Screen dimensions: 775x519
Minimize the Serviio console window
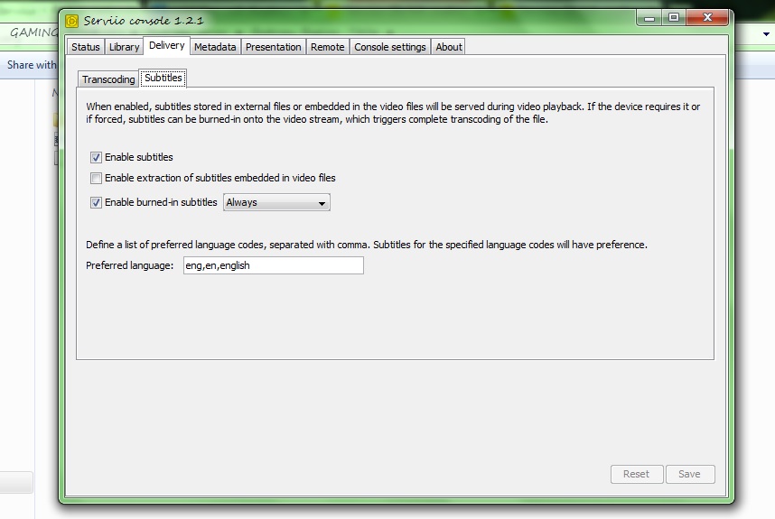pos(649,17)
